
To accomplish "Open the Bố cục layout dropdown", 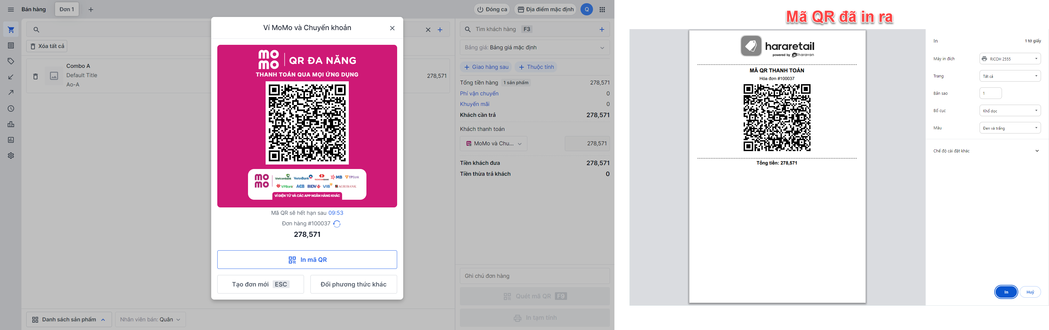I will point(1010,111).
